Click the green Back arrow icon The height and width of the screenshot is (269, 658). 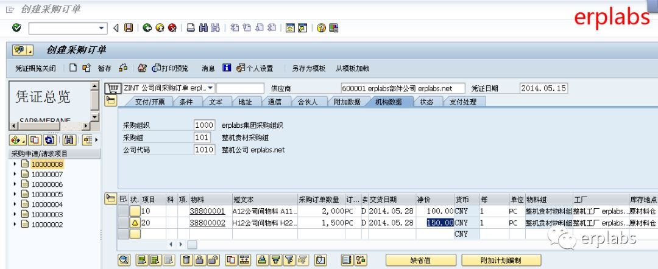pos(147,28)
